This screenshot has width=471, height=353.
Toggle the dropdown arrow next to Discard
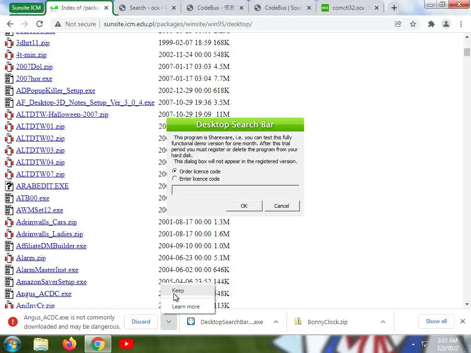tap(169, 322)
